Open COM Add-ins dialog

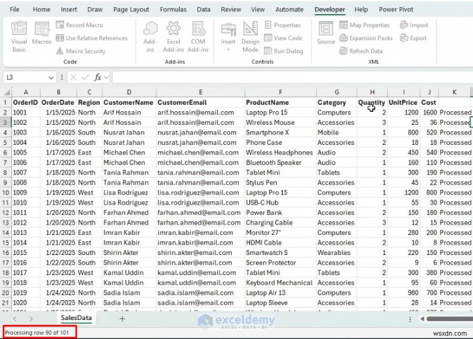(x=198, y=36)
